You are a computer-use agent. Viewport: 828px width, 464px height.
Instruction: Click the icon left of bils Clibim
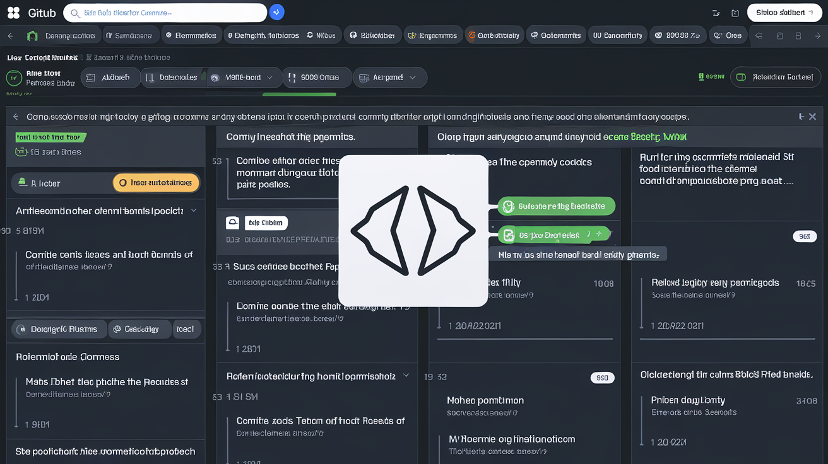[x=232, y=223]
